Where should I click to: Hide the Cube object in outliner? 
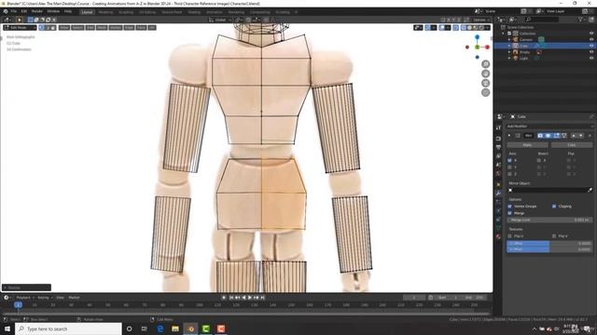pyautogui.click(x=591, y=46)
